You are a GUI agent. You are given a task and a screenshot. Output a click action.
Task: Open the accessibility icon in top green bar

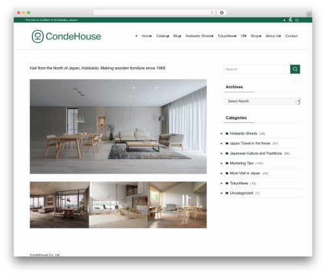tap(290, 20)
